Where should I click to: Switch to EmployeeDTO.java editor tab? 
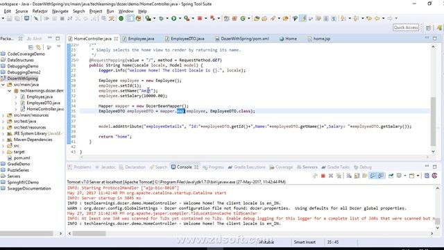coord(185,39)
